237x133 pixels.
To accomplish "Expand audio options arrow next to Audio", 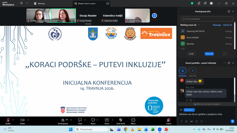I will click(x=13, y=120).
